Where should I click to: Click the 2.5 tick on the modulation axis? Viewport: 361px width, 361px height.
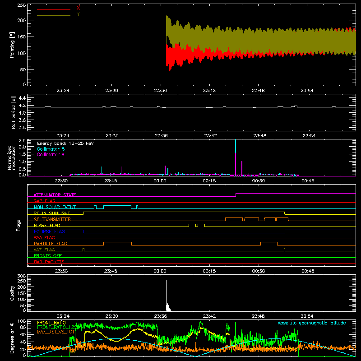tap(22, 141)
